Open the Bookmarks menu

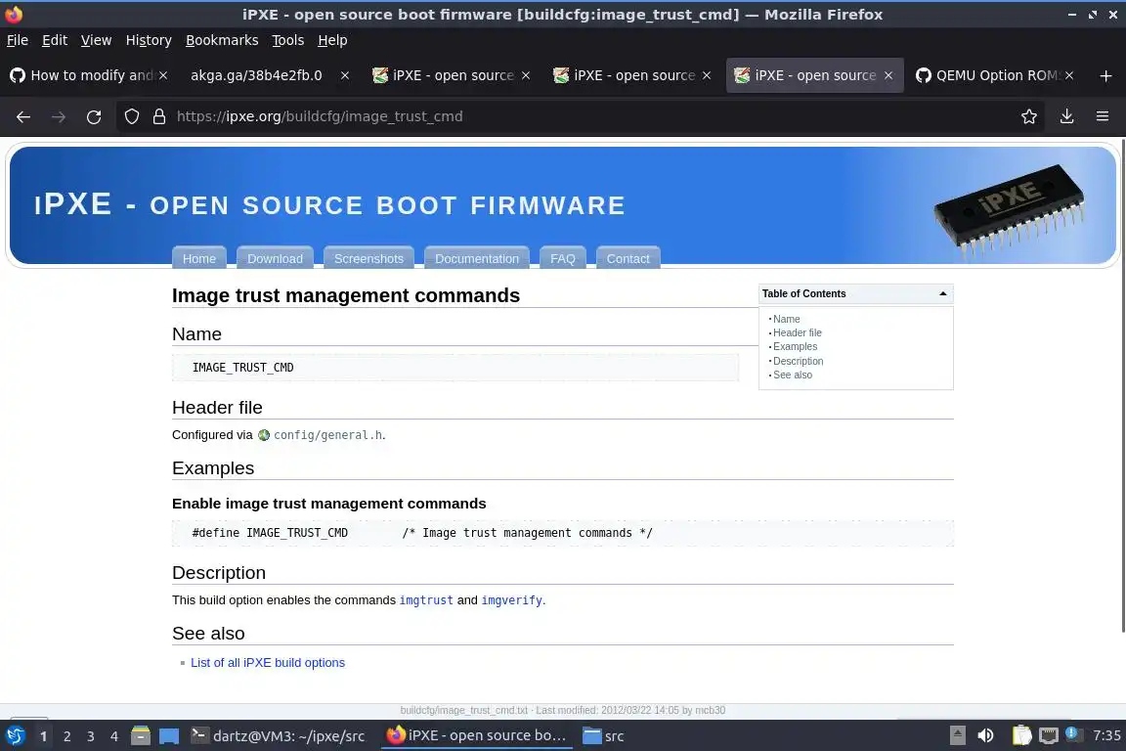coord(222,40)
